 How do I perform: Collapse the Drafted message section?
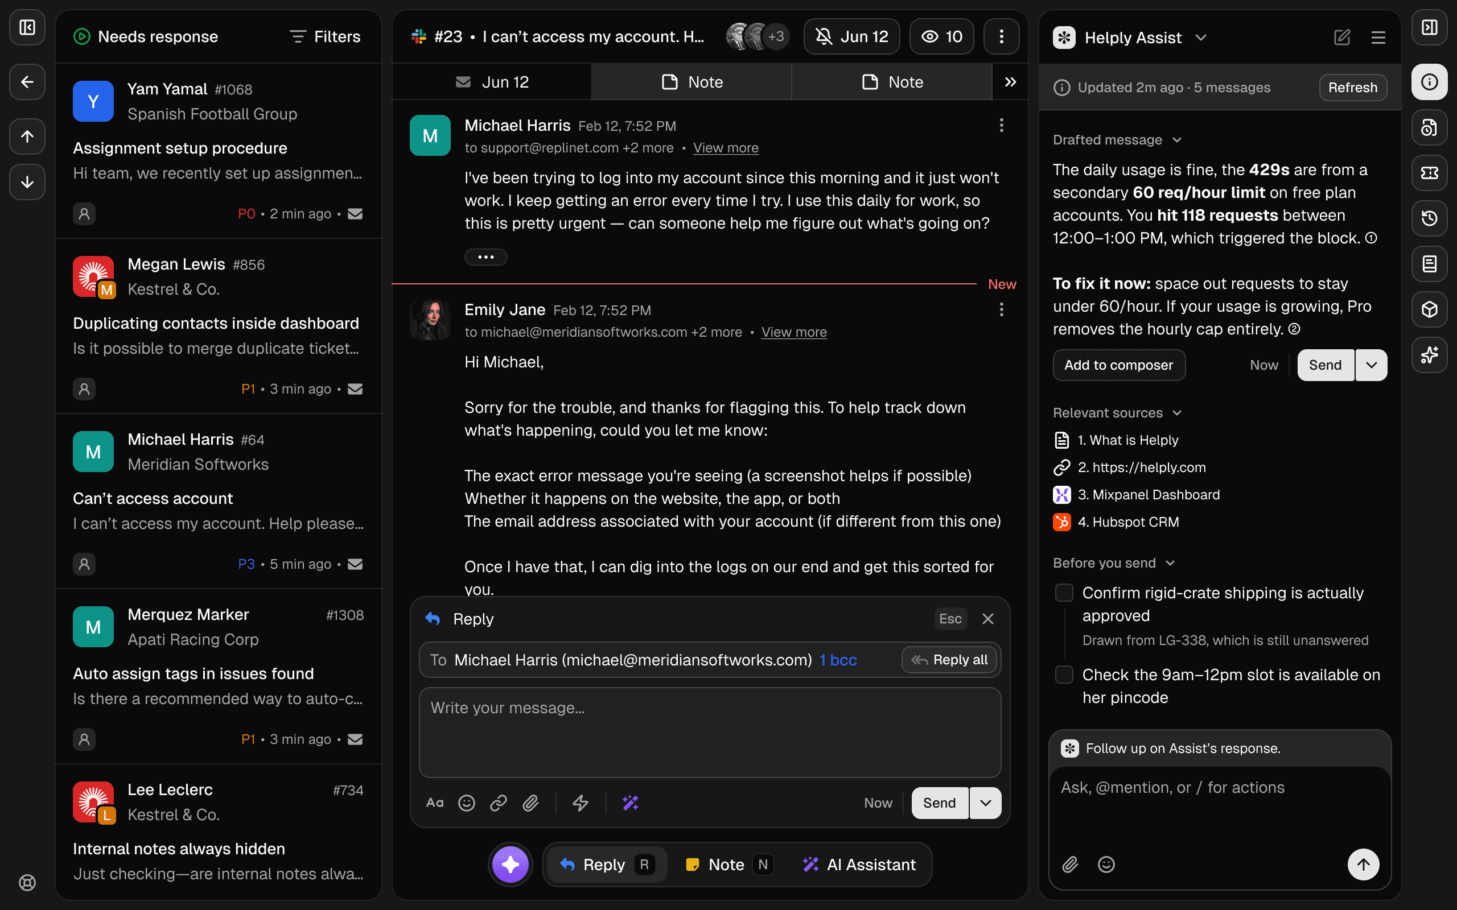pyautogui.click(x=1117, y=140)
